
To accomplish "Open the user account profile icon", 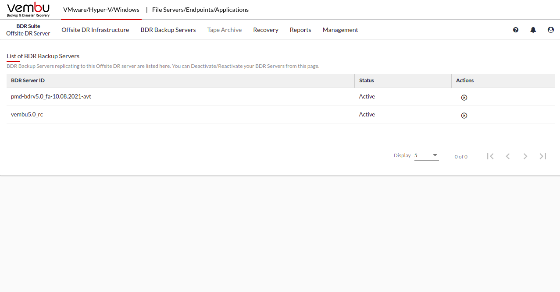I will (x=551, y=30).
